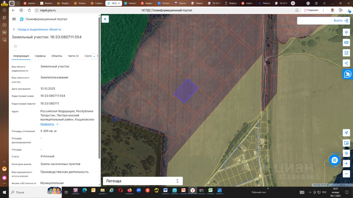Switch to the Сервисы tab
This screenshot has width=353, height=198.
(x=40, y=56)
